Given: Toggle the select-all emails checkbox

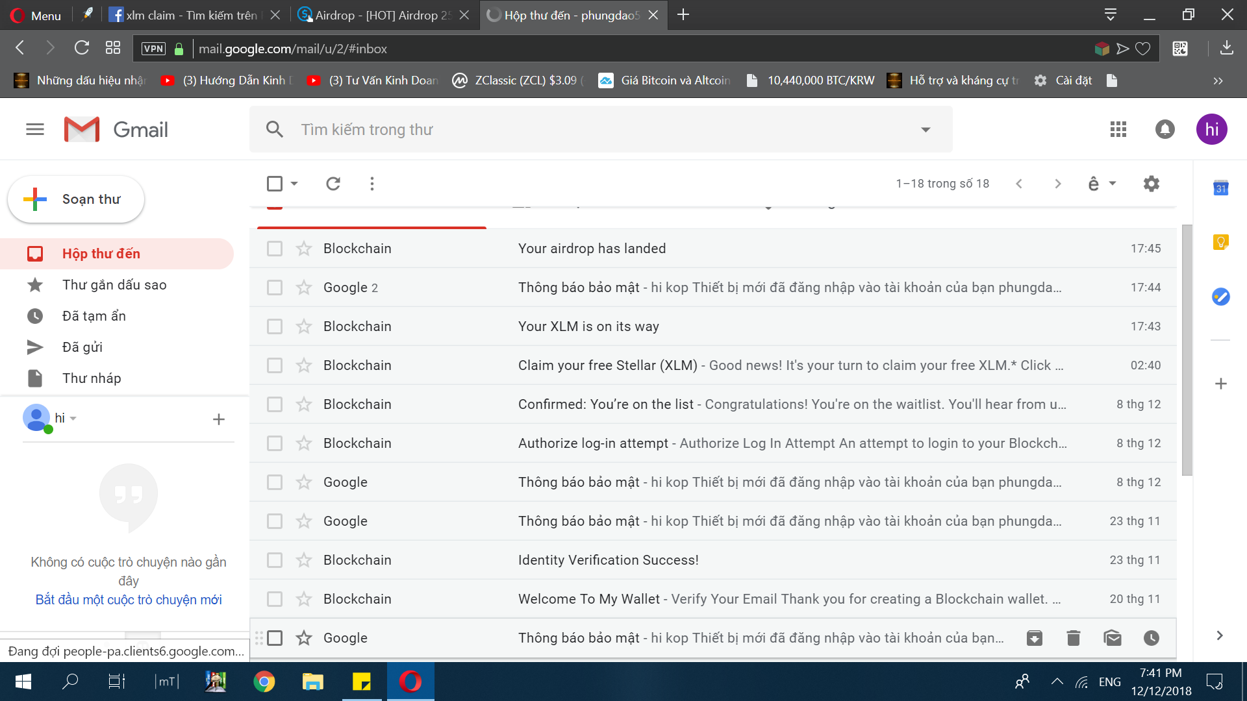Looking at the screenshot, I should point(275,184).
